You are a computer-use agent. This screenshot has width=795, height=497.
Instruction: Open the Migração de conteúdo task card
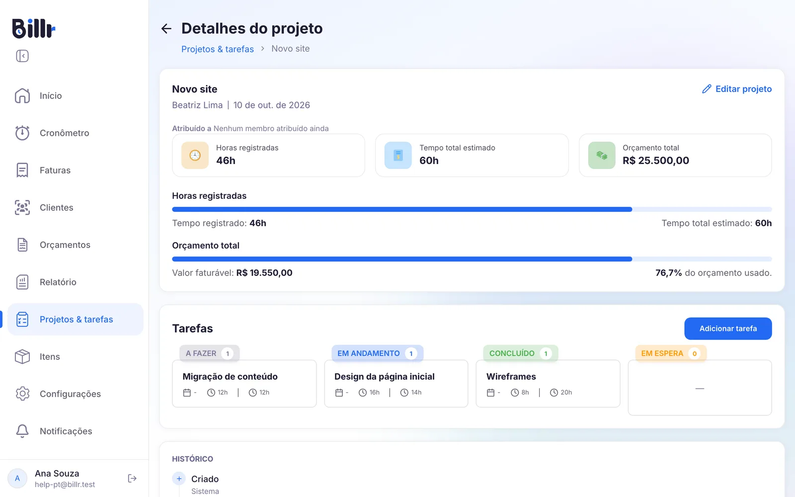tap(244, 384)
